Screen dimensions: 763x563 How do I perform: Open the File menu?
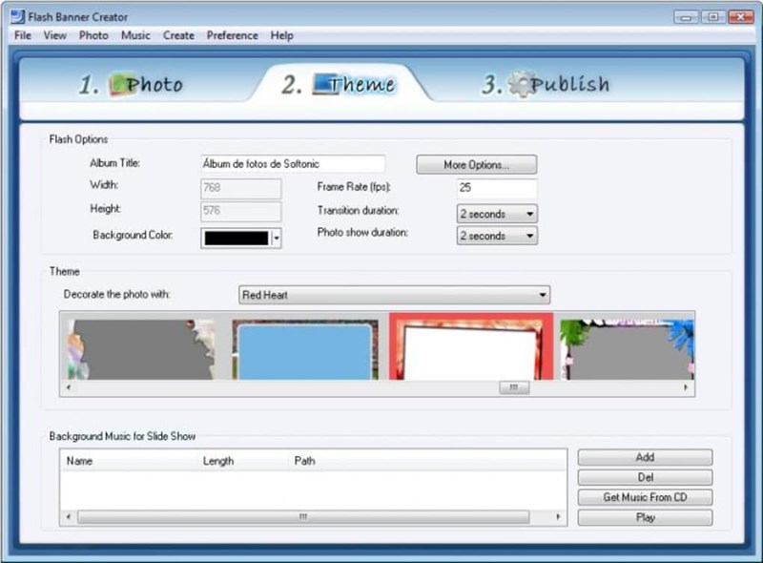22,35
